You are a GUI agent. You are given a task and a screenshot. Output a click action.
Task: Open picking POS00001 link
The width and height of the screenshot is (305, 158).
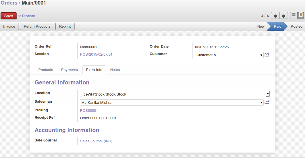[89, 111]
